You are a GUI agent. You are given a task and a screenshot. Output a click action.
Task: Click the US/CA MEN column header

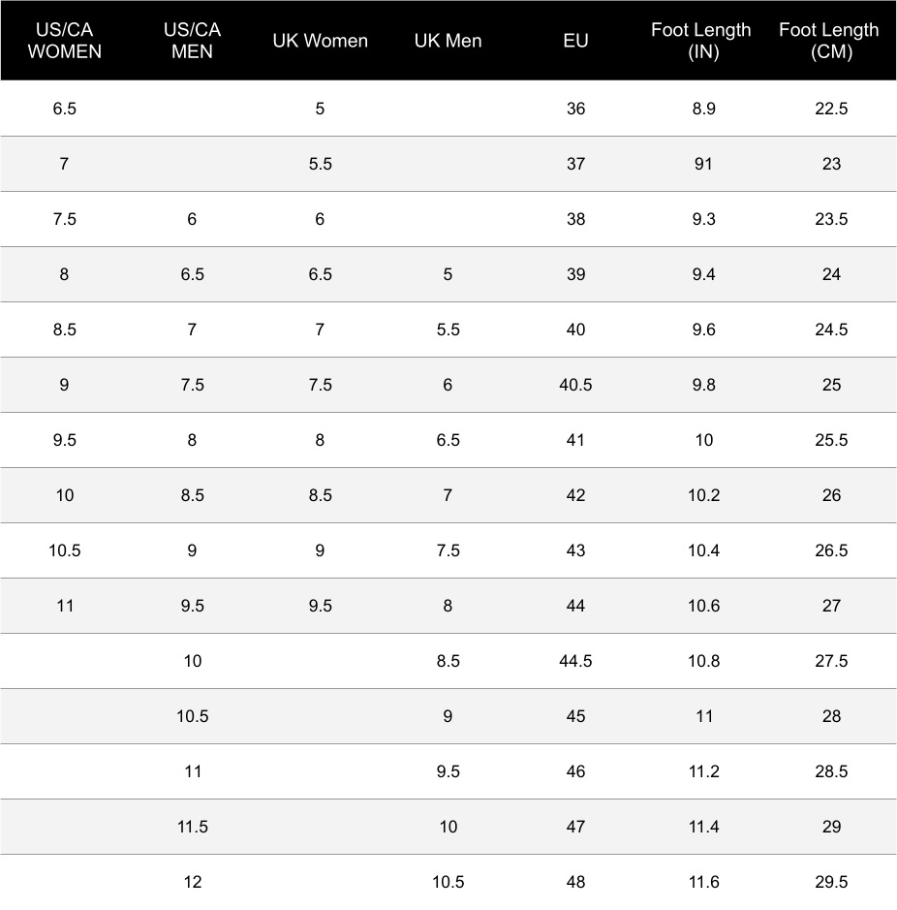pyautogui.click(x=192, y=41)
